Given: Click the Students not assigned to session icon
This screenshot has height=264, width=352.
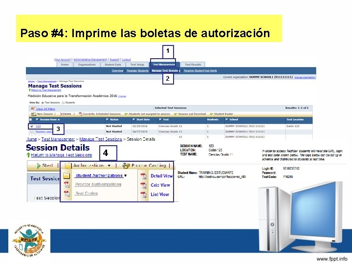Looking at the screenshot, I should click(126, 114).
